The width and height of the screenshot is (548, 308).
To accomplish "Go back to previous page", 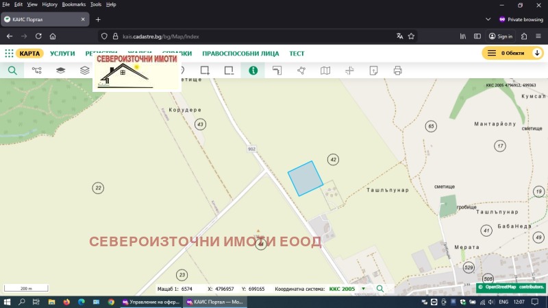I will (10, 36).
